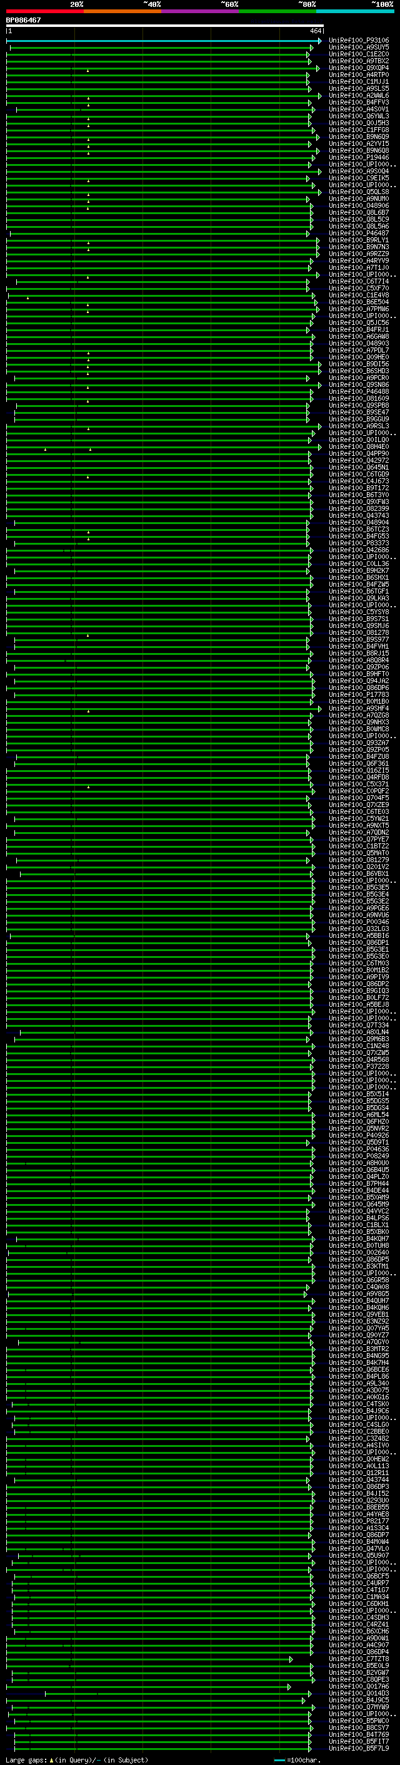Click the white query sequence bar
Image resolution: width=400 pixels, height=1765 pixels.
[165, 26]
